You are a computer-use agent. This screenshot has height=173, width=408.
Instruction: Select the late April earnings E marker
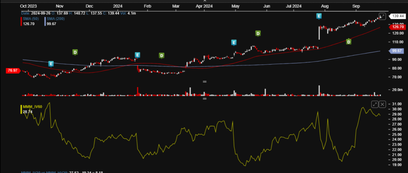[x=233, y=43]
